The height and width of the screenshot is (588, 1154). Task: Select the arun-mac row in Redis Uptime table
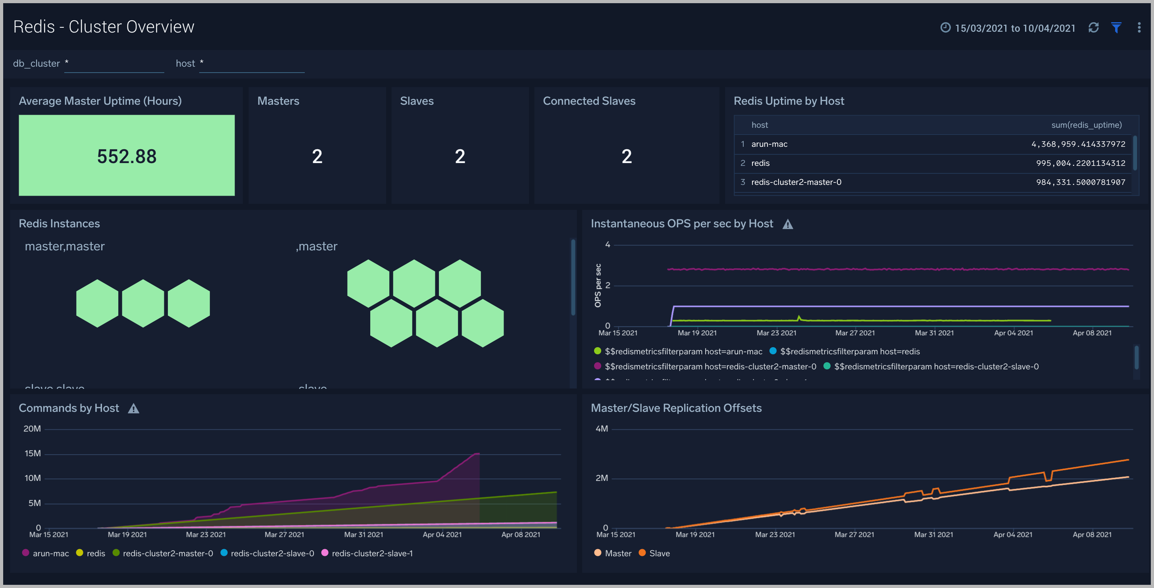tap(769, 144)
